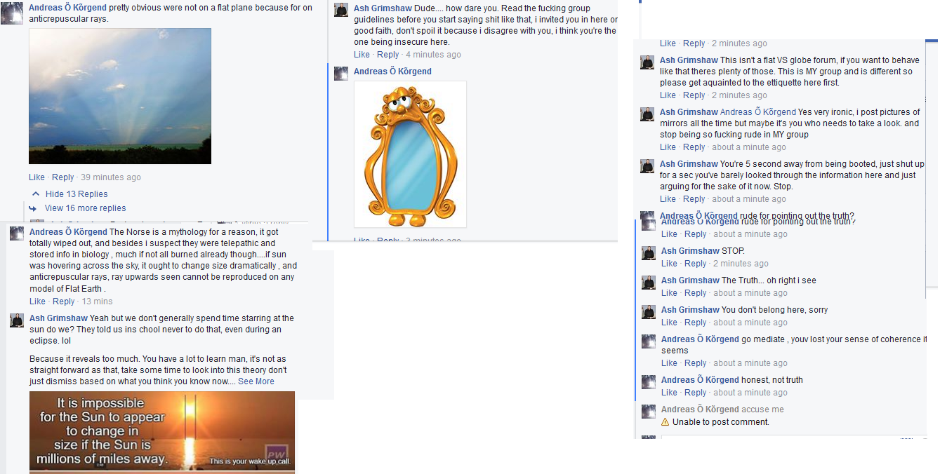Open the anticrepuscular rays sky photo
This screenshot has width=947, height=474.
coord(120,96)
